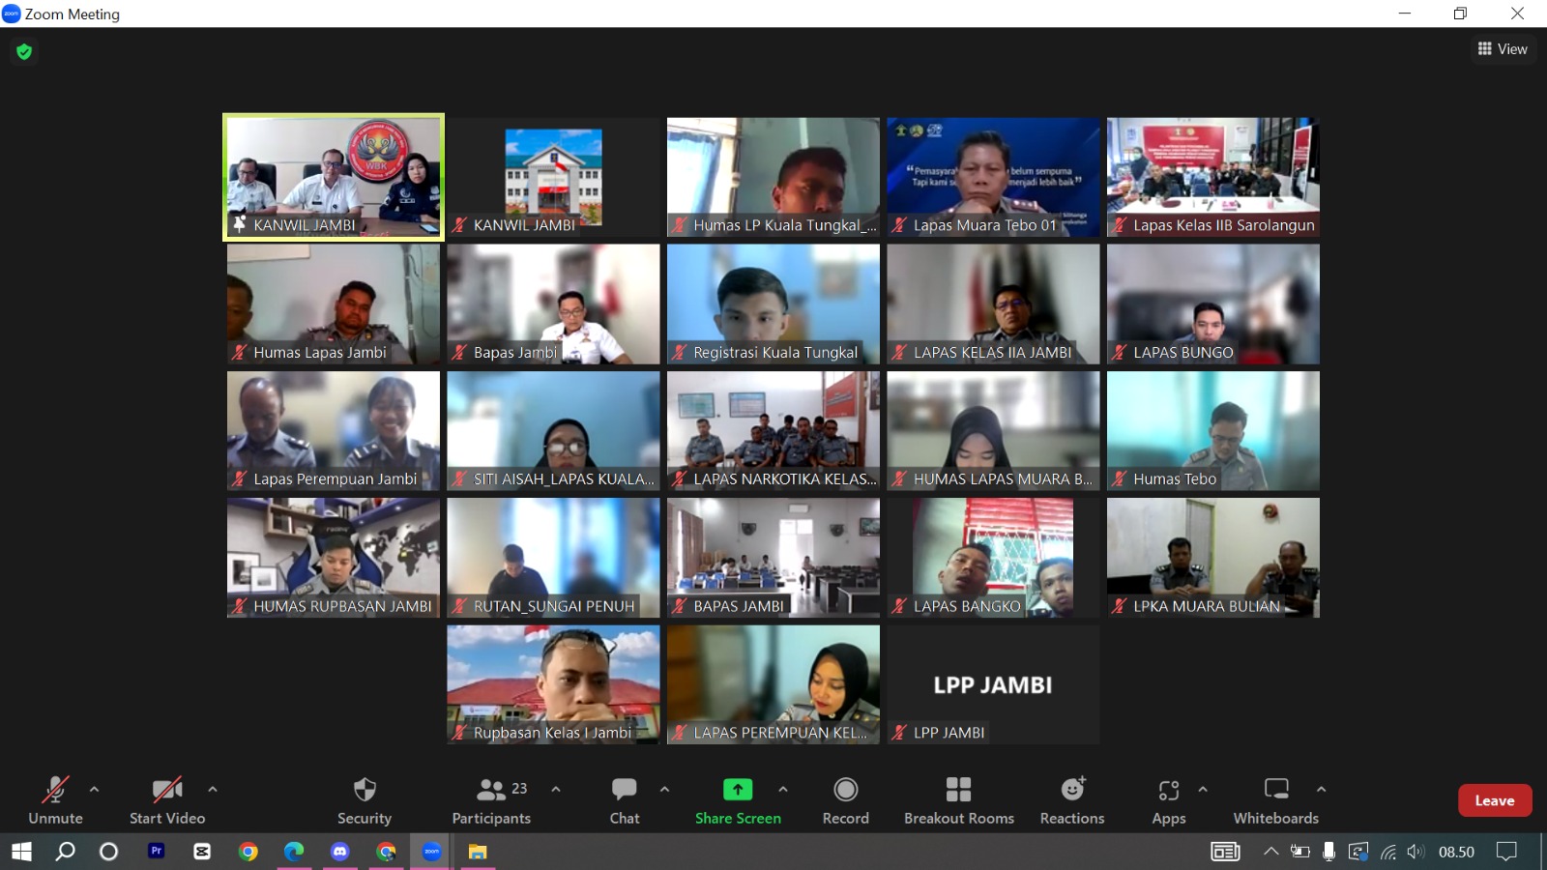
Task: Expand participants options arrow
Action: click(x=556, y=789)
